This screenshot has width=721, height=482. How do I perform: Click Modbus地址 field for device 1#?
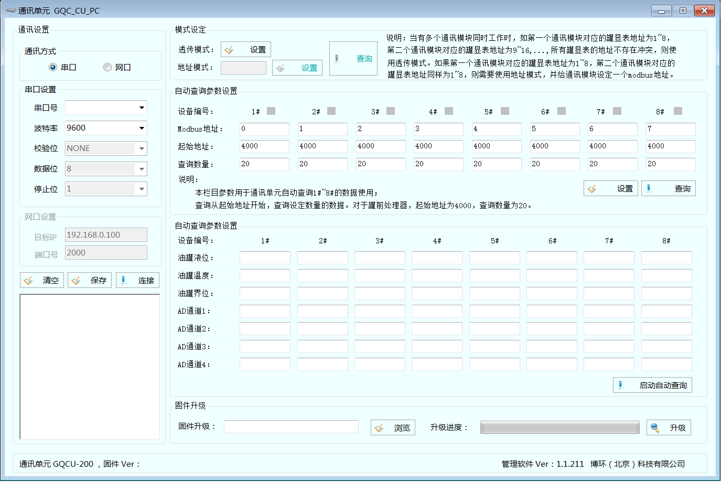[x=264, y=129]
